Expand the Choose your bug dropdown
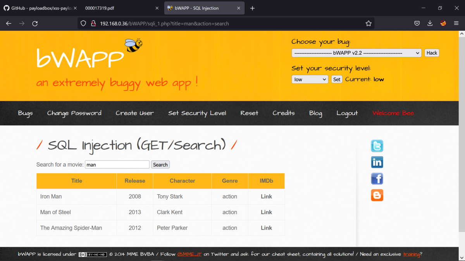 click(x=356, y=53)
